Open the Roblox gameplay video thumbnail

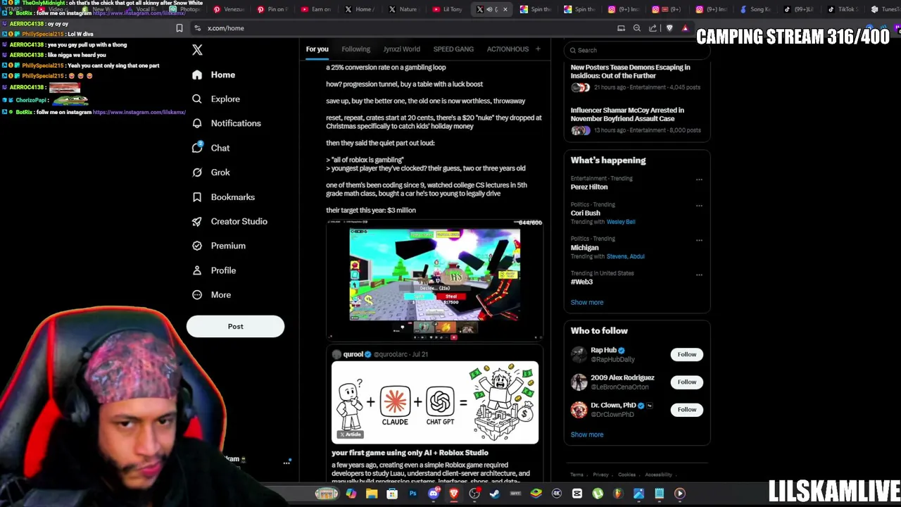[434, 280]
